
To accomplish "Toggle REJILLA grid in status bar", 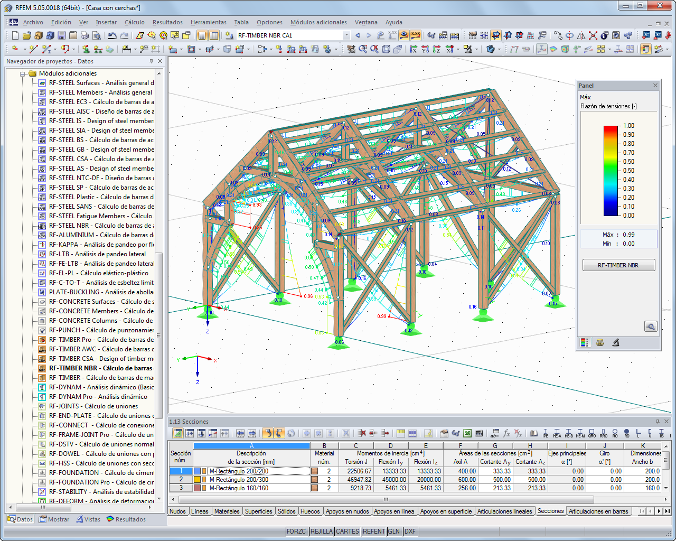I will tap(322, 531).
